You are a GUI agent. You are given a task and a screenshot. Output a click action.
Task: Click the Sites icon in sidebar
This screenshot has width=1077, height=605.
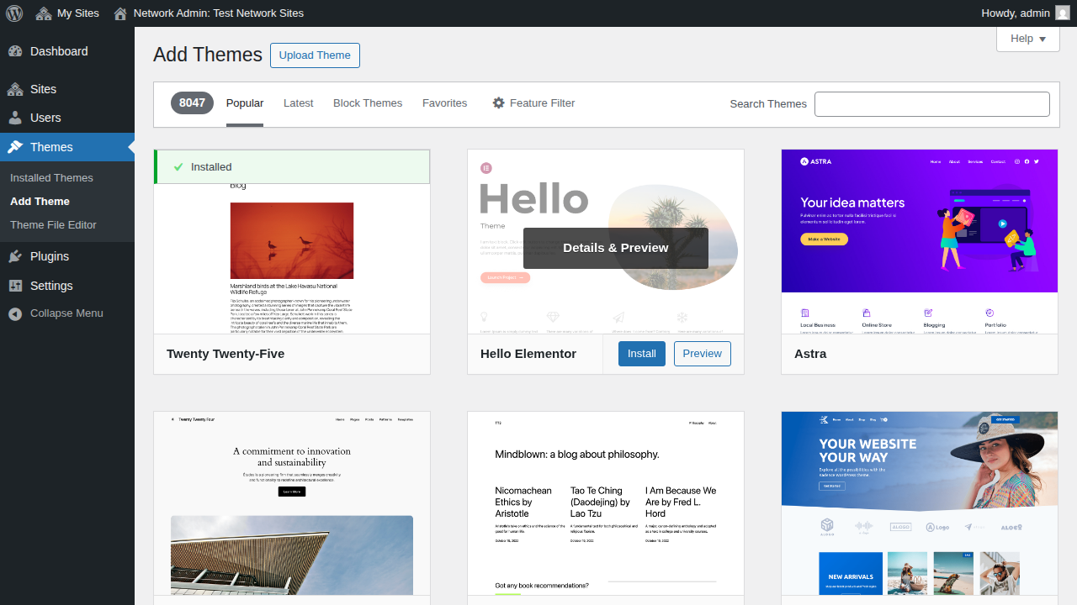15,89
